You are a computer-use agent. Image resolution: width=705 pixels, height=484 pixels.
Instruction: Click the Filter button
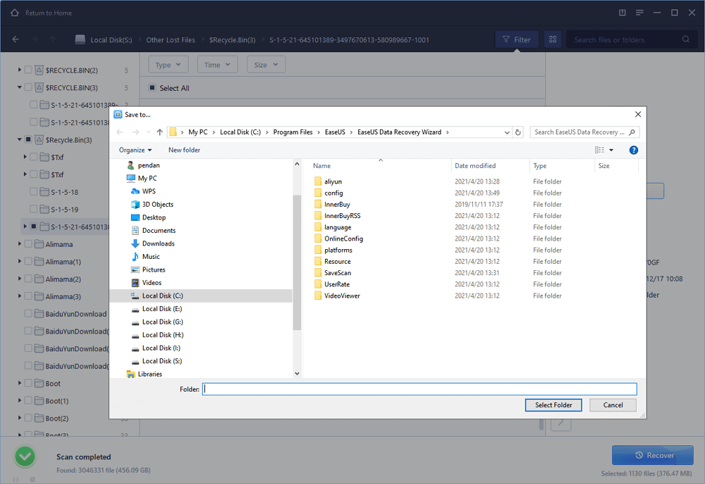[x=517, y=40]
